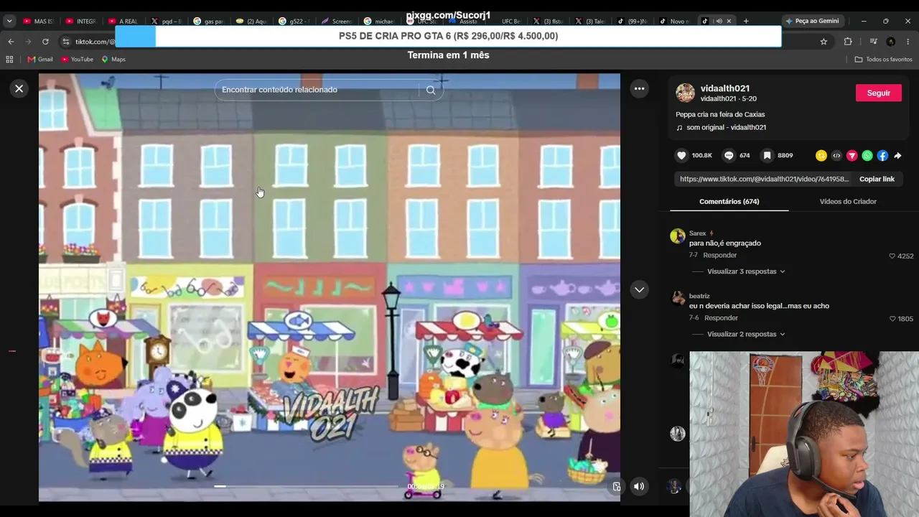Open the media control icon in toolbar
This screenshot has width=919, height=517.
873,42
